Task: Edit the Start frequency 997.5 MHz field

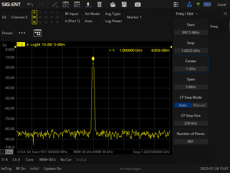Action: tap(191, 32)
